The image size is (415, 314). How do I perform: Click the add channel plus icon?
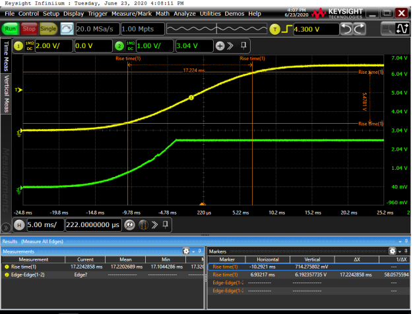click(221, 45)
